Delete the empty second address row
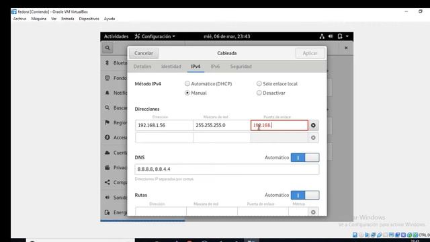 tap(313, 138)
